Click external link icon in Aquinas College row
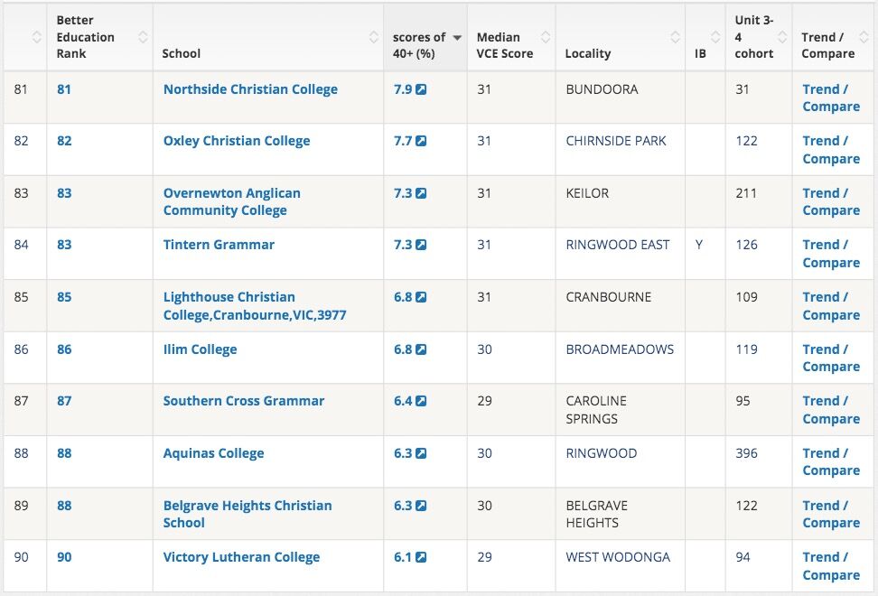Viewport: 878px width, 596px height. point(421,454)
